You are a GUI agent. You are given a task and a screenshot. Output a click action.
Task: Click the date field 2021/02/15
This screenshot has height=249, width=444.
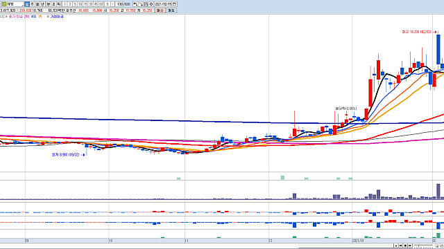163,4
